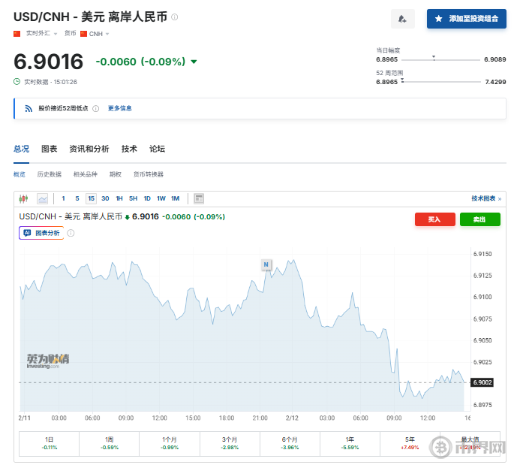Open the real-time forex dropdown
This screenshot has width=514, height=468.
[x=41, y=34]
